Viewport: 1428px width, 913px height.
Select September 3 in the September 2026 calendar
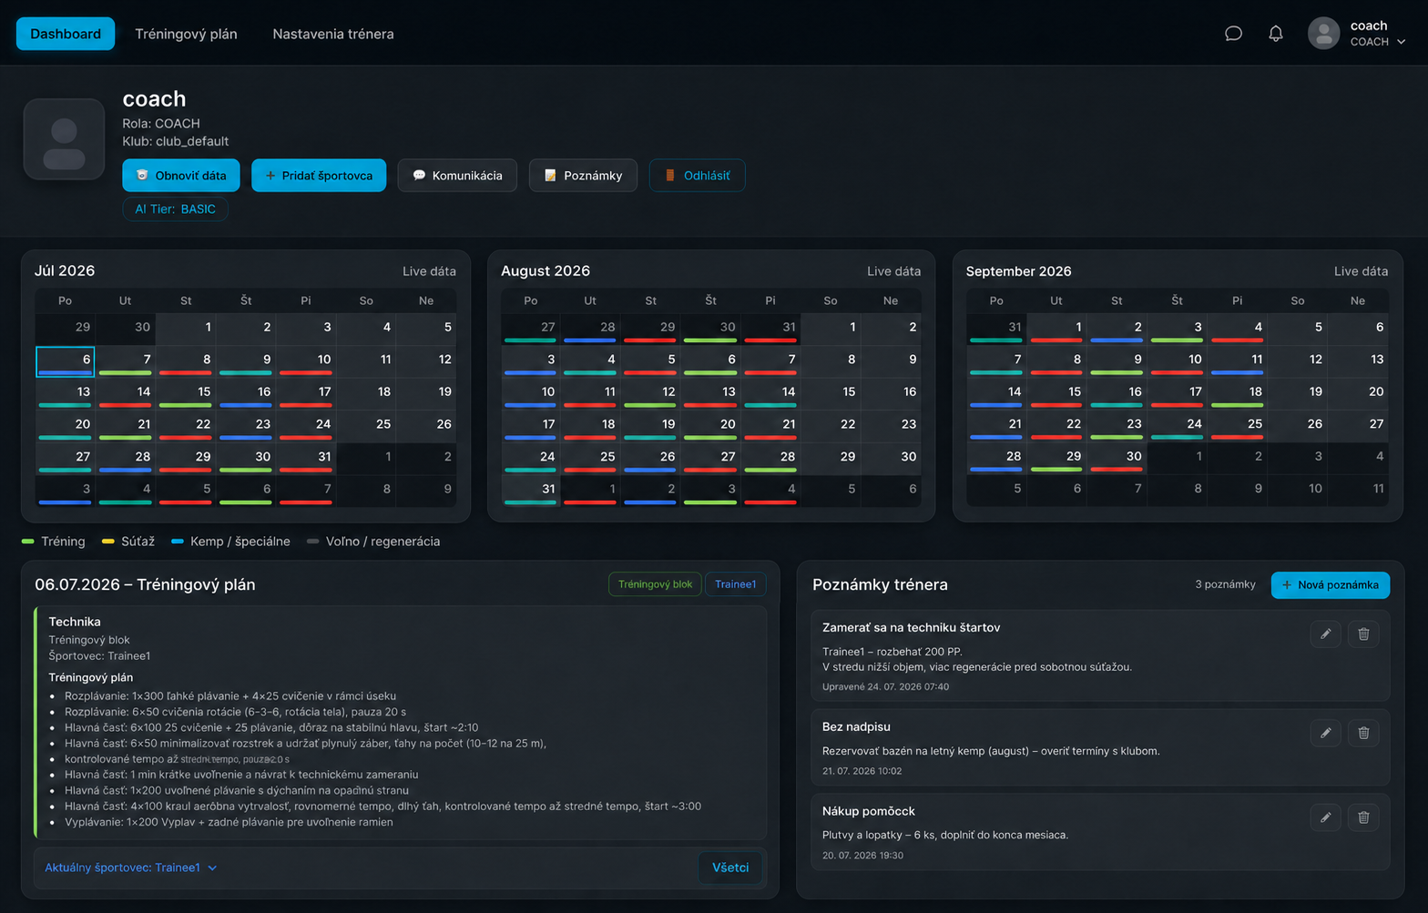click(x=1177, y=329)
